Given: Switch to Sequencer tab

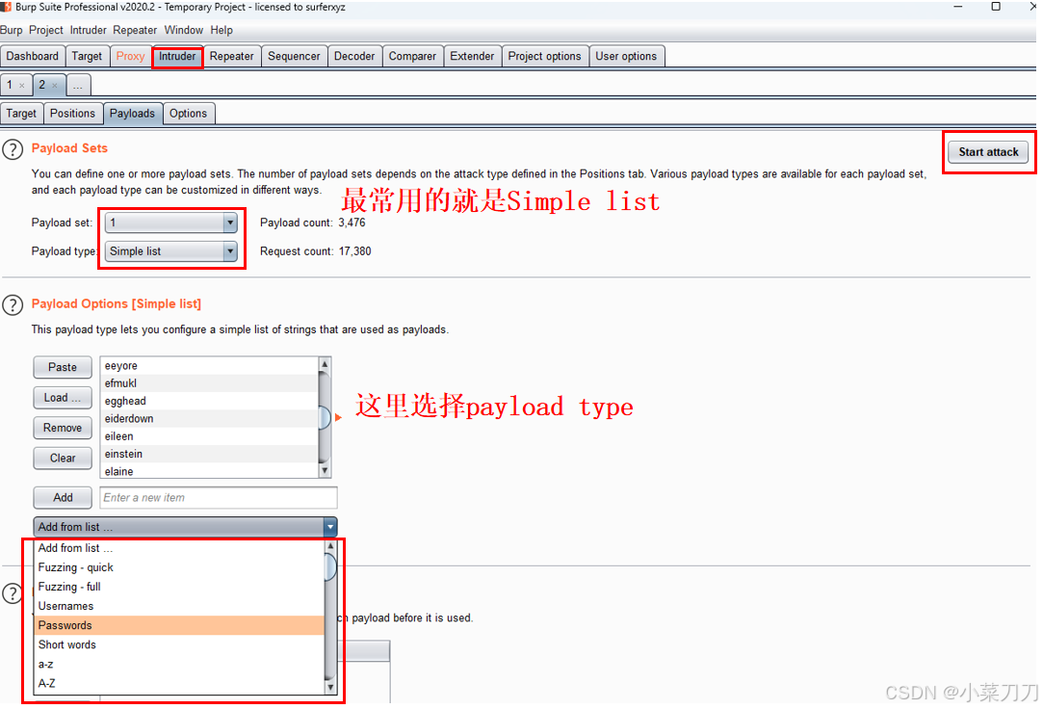Looking at the screenshot, I should [294, 57].
